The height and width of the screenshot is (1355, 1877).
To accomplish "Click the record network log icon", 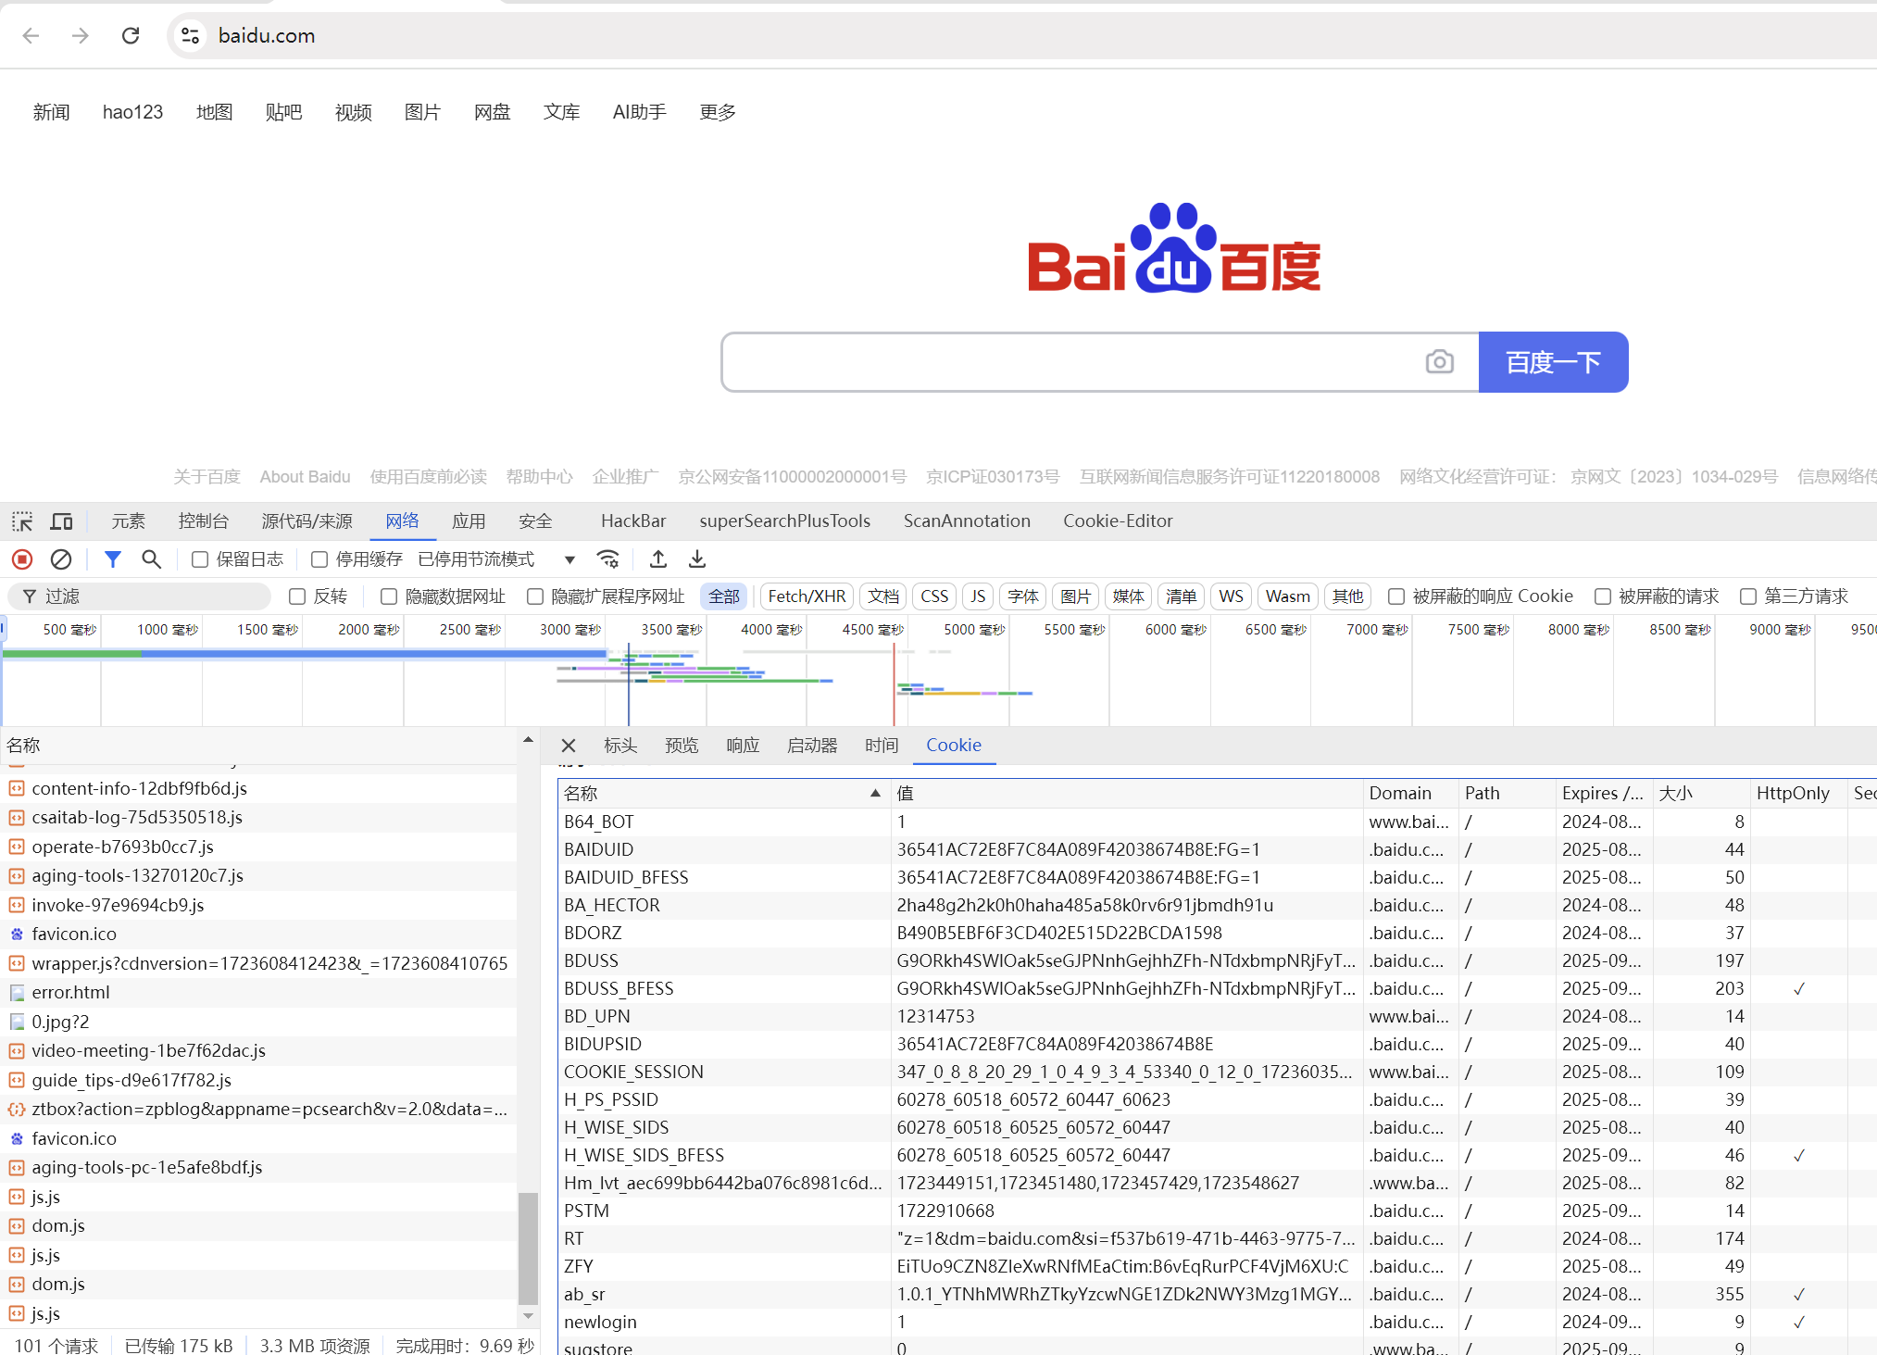I will tap(22, 559).
